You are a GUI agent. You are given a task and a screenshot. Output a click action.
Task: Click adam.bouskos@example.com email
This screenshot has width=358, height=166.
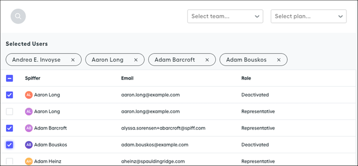pos(155,145)
